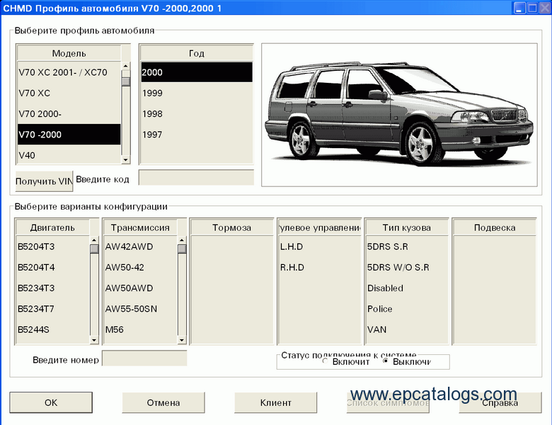This screenshot has width=552, height=425.
Task: Choose year 1999 in the year list
Action: 195,93
